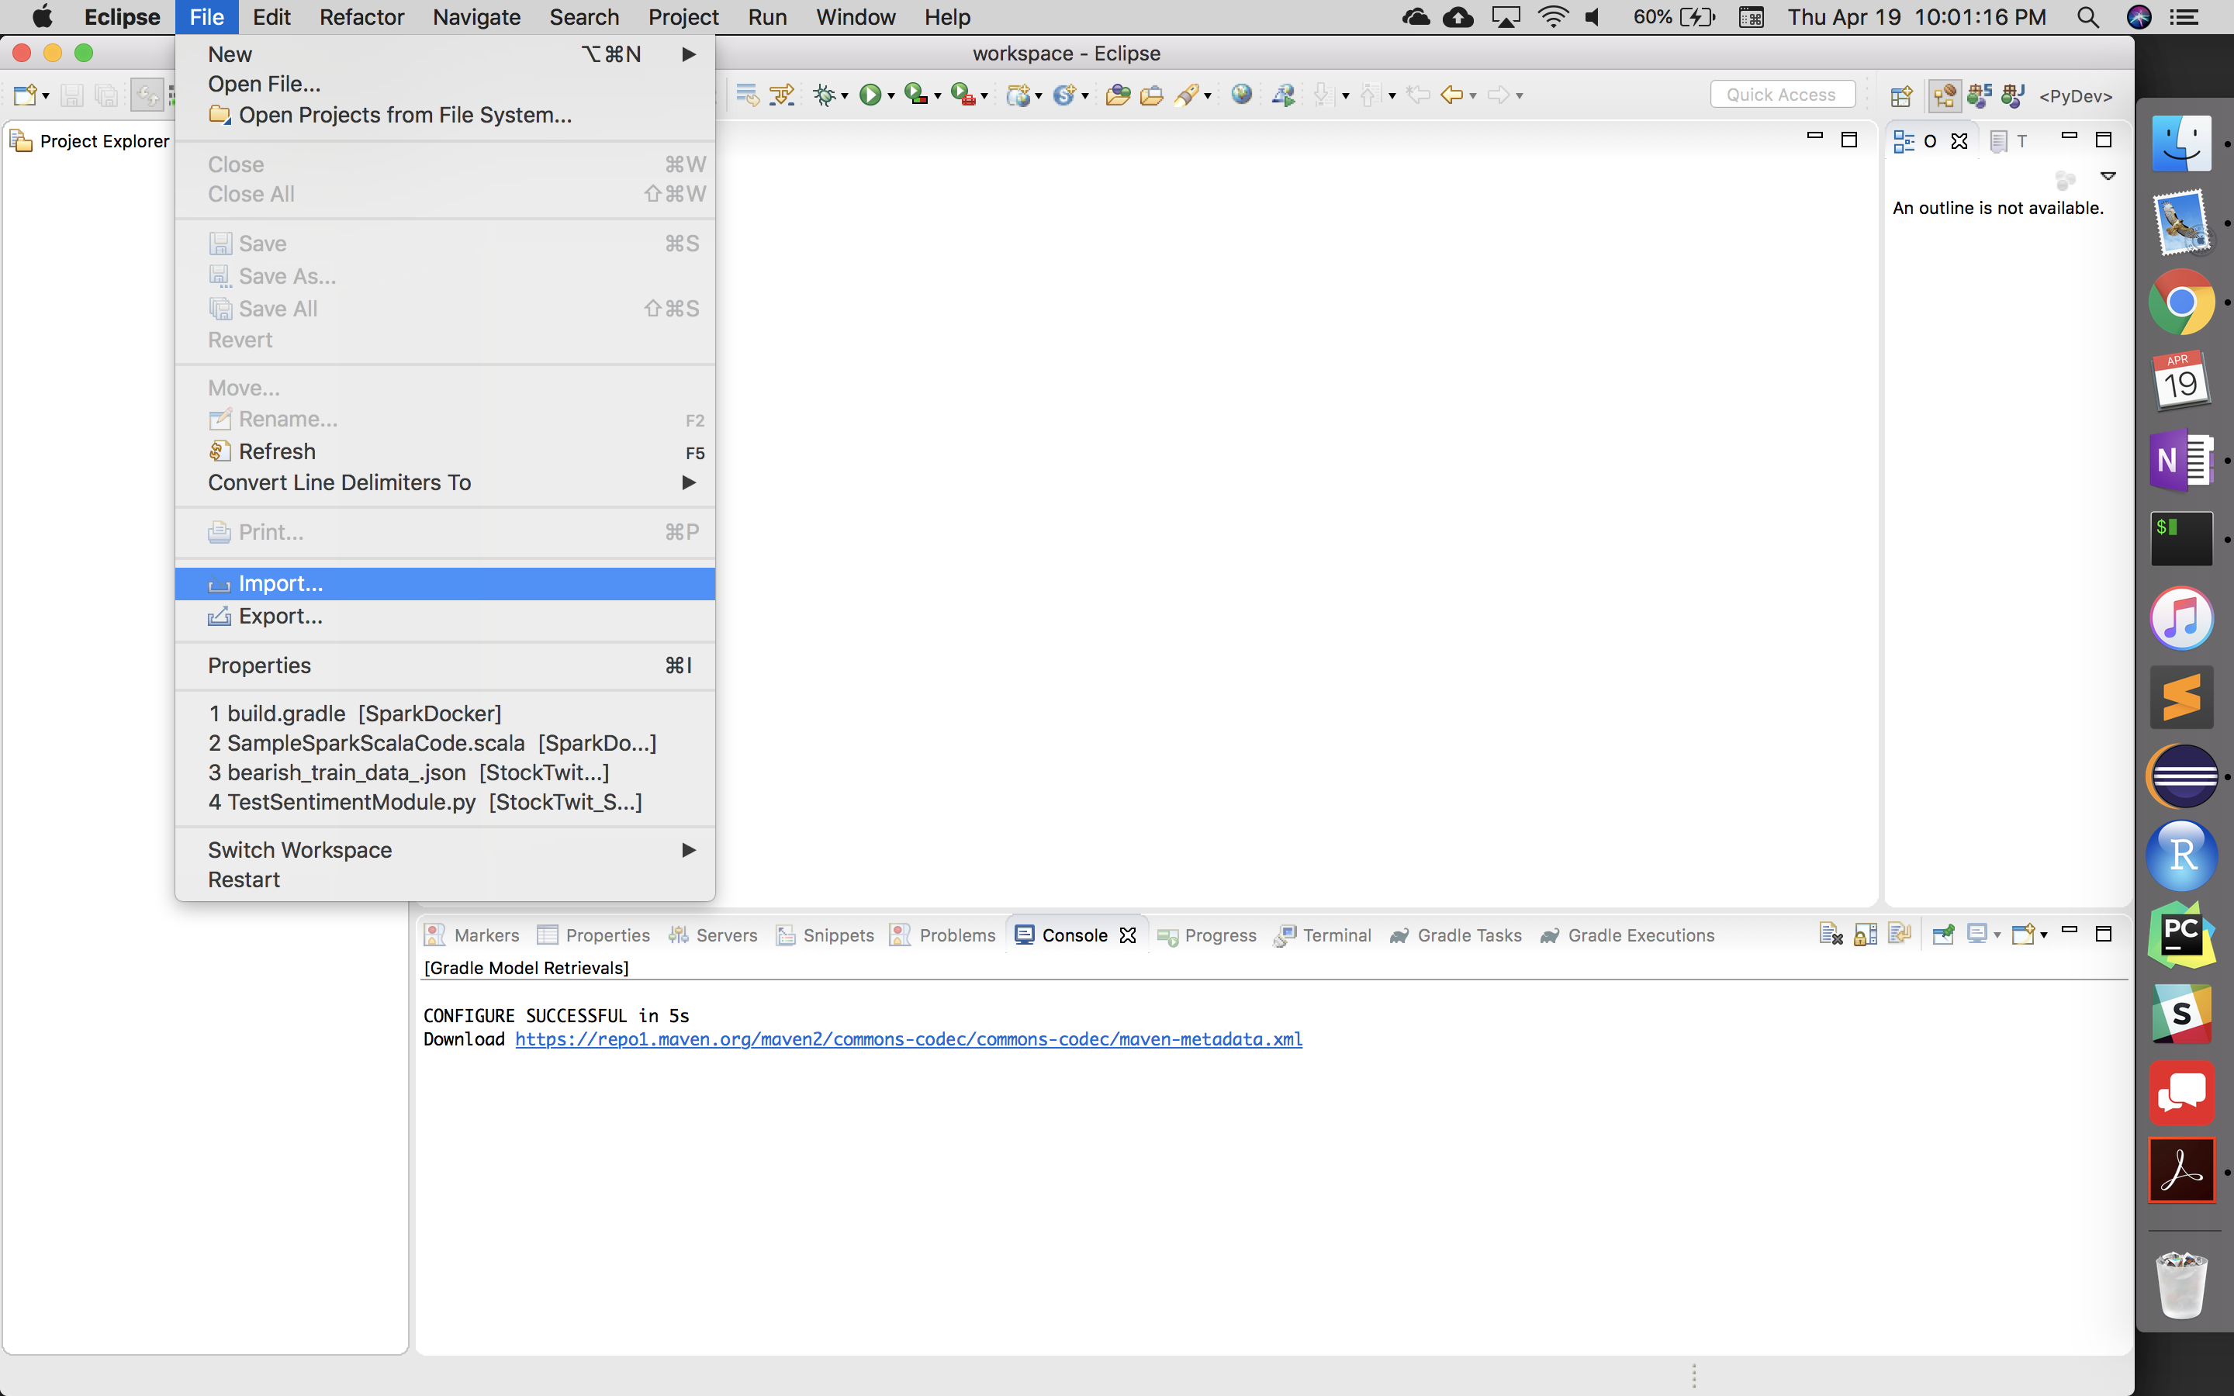Click the Open Web Browser globe icon
2234x1396 pixels.
click(x=1242, y=94)
